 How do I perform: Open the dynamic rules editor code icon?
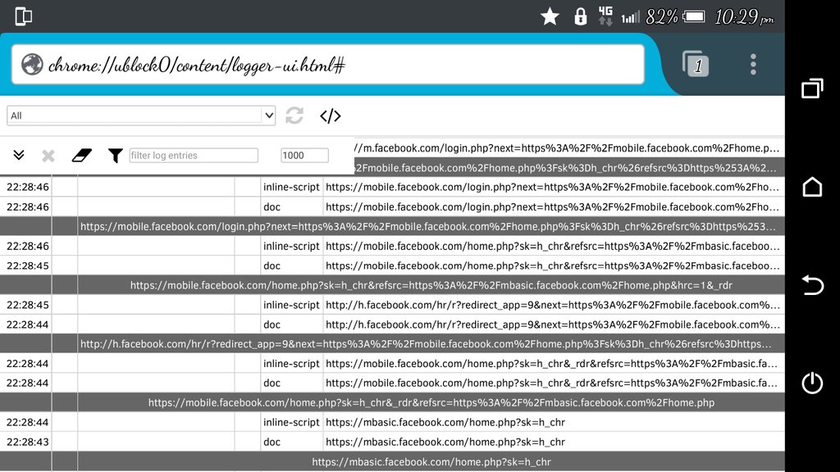(x=330, y=116)
